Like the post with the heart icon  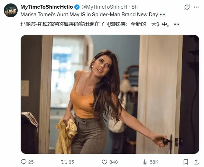coord(104,162)
